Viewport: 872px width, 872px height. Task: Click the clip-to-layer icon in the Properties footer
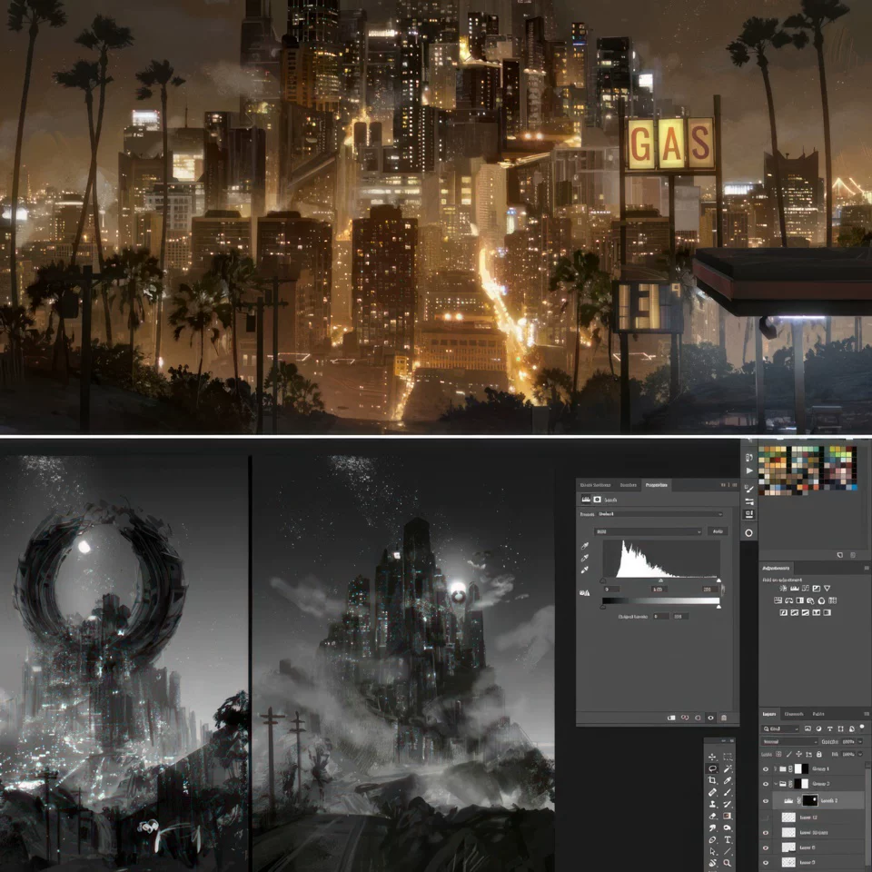pyautogui.click(x=671, y=718)
